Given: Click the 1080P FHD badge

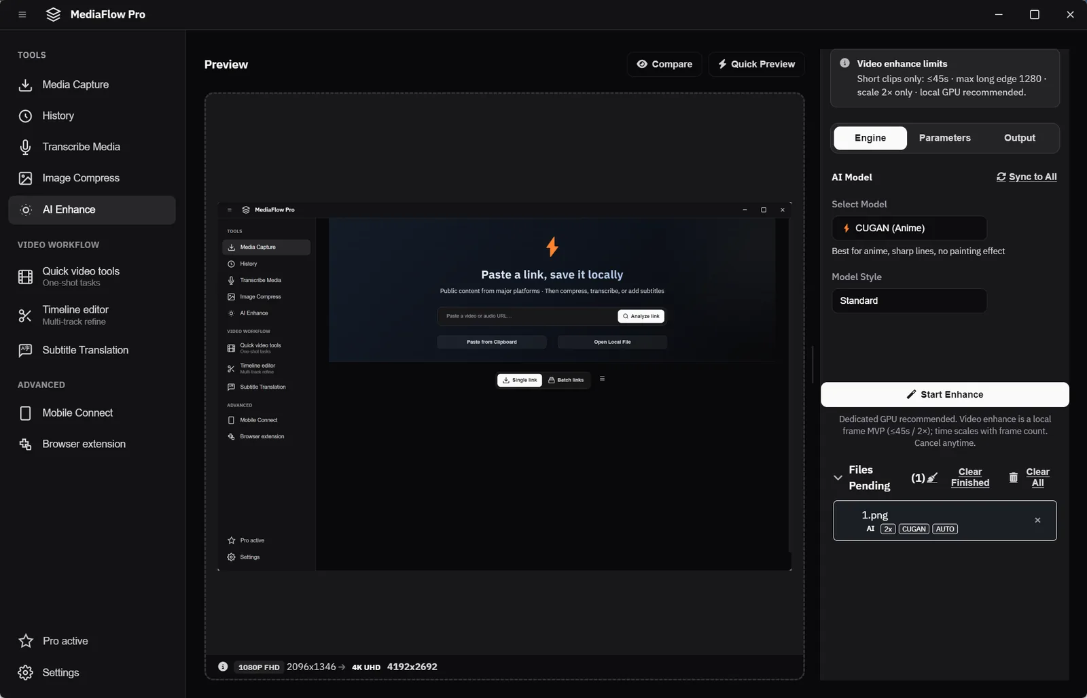Looking at the screenshot, I should (259, 667).
